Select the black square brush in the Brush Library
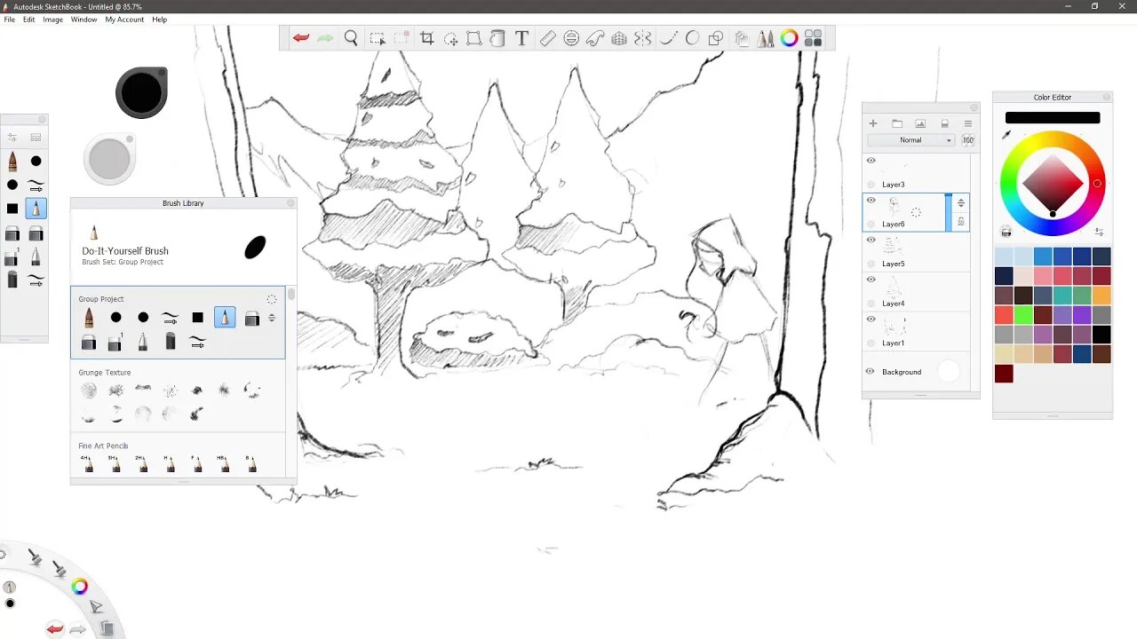The width and height of the screenshot is (1137, 639). pyautogui.click(x=197, y=317)
